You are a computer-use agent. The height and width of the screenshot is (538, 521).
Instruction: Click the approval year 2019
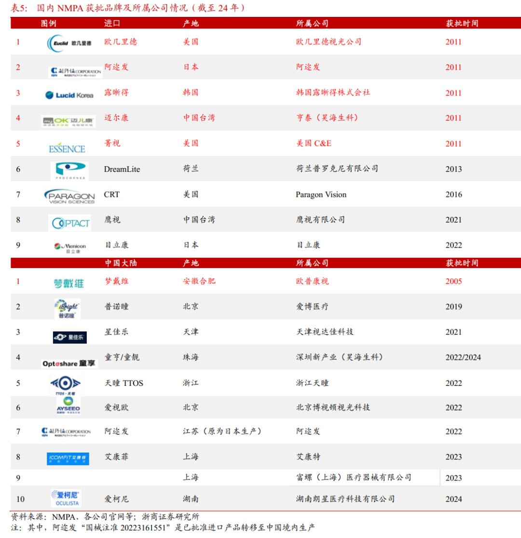point(453,307)
